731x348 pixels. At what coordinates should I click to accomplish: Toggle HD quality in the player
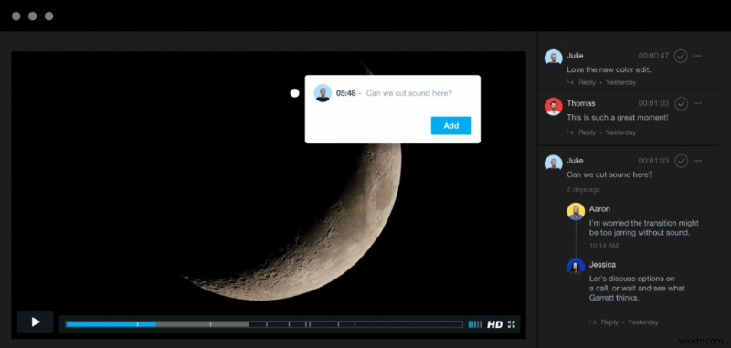tap(494, 324)
